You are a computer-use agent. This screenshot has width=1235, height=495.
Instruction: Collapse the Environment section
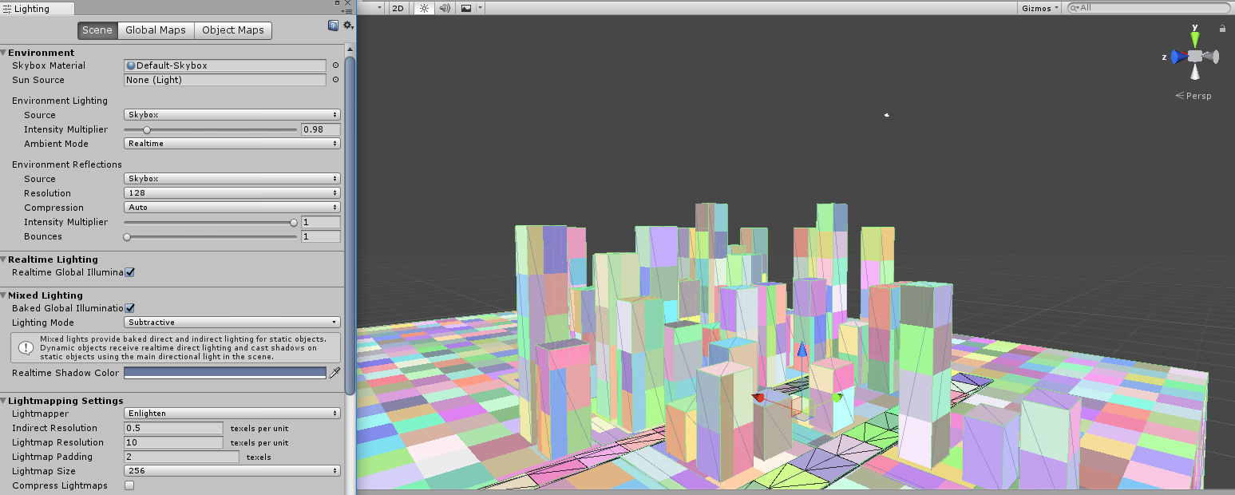pos(4,53)
